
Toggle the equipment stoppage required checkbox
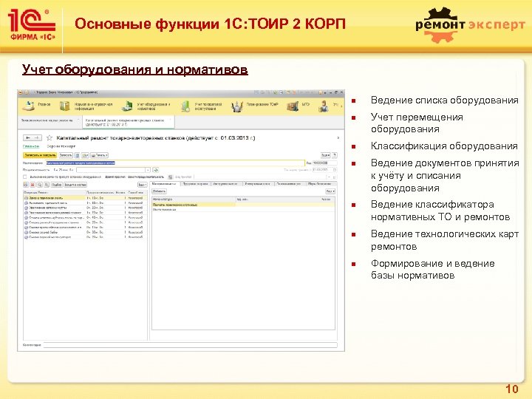25,177
